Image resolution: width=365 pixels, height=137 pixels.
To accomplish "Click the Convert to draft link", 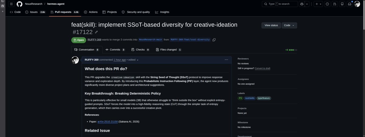I will (262, 68).
